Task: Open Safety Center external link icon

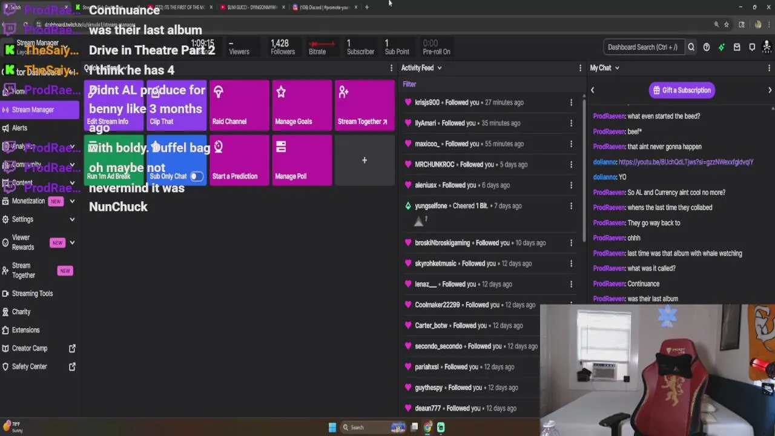Action: (x=72, y=366)
